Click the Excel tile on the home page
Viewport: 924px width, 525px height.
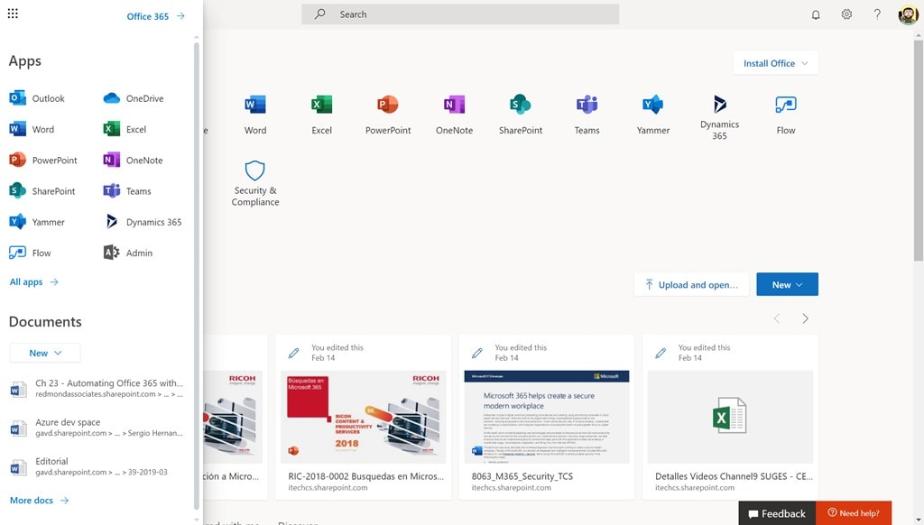coord(322,115)
